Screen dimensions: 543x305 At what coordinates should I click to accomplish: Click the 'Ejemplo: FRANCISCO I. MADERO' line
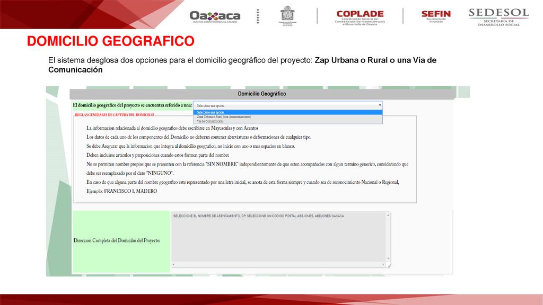pyautogui.click(x=121, y=191)
